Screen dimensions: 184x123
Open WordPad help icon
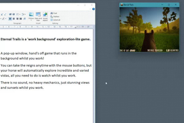(94, 9)
